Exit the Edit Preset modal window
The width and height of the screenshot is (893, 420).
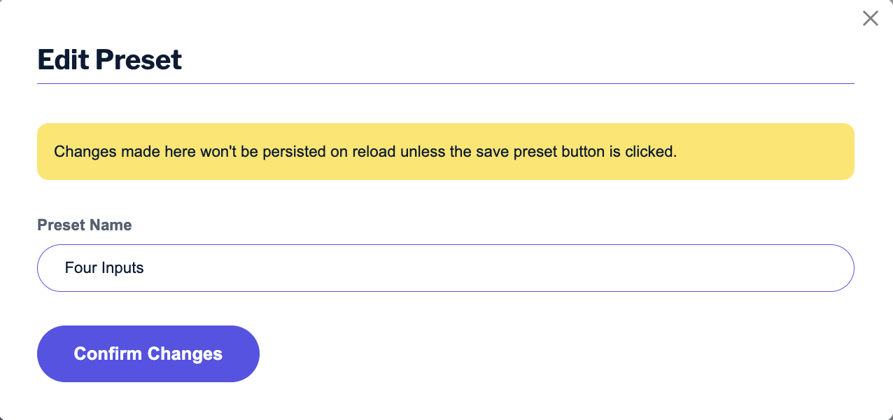pos(870,19)
